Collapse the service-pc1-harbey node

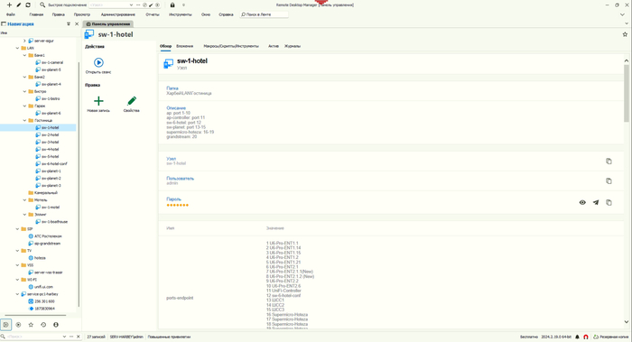pyautogui.click(x=17, y=294)
